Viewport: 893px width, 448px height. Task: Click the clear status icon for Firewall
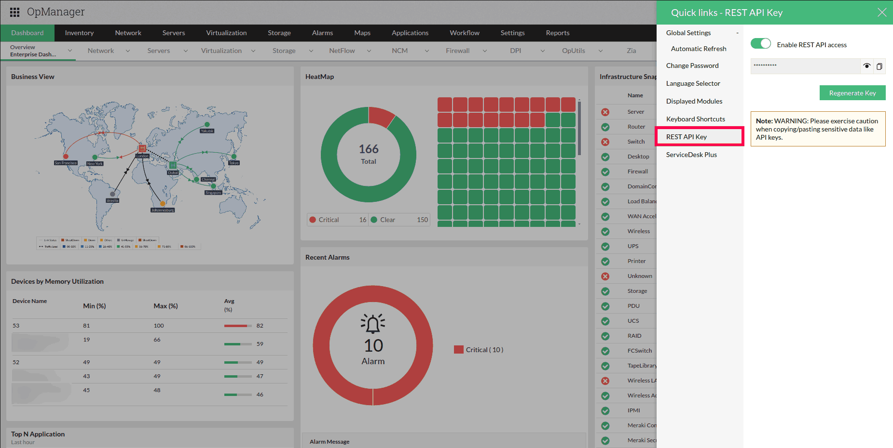coord(605,172)
